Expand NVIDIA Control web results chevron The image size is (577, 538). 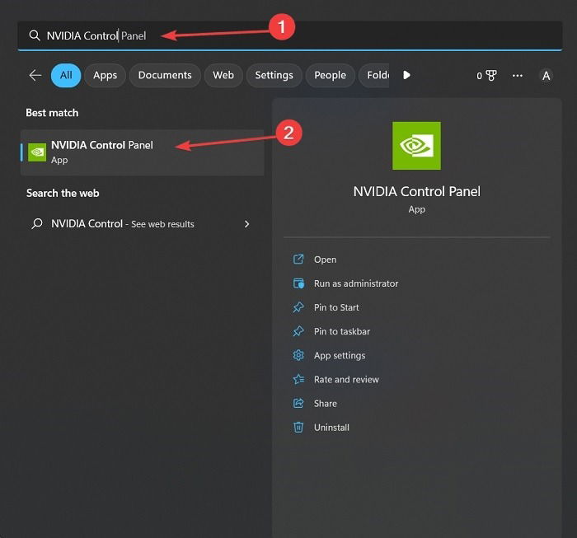pyautogui.click(x=247, y=224)
